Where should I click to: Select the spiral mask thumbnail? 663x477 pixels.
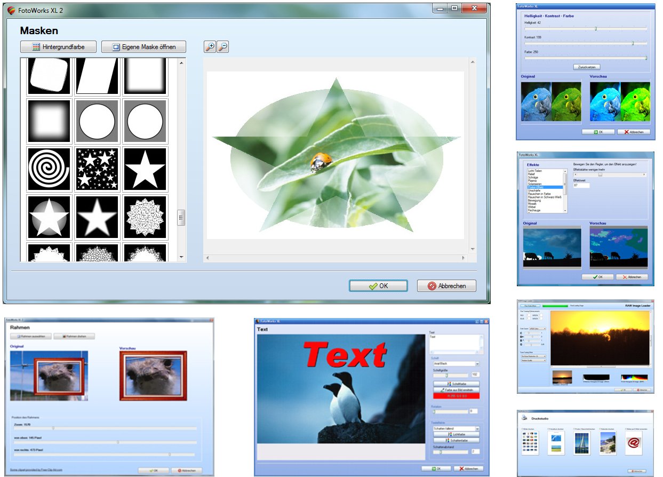coord(49,169)
